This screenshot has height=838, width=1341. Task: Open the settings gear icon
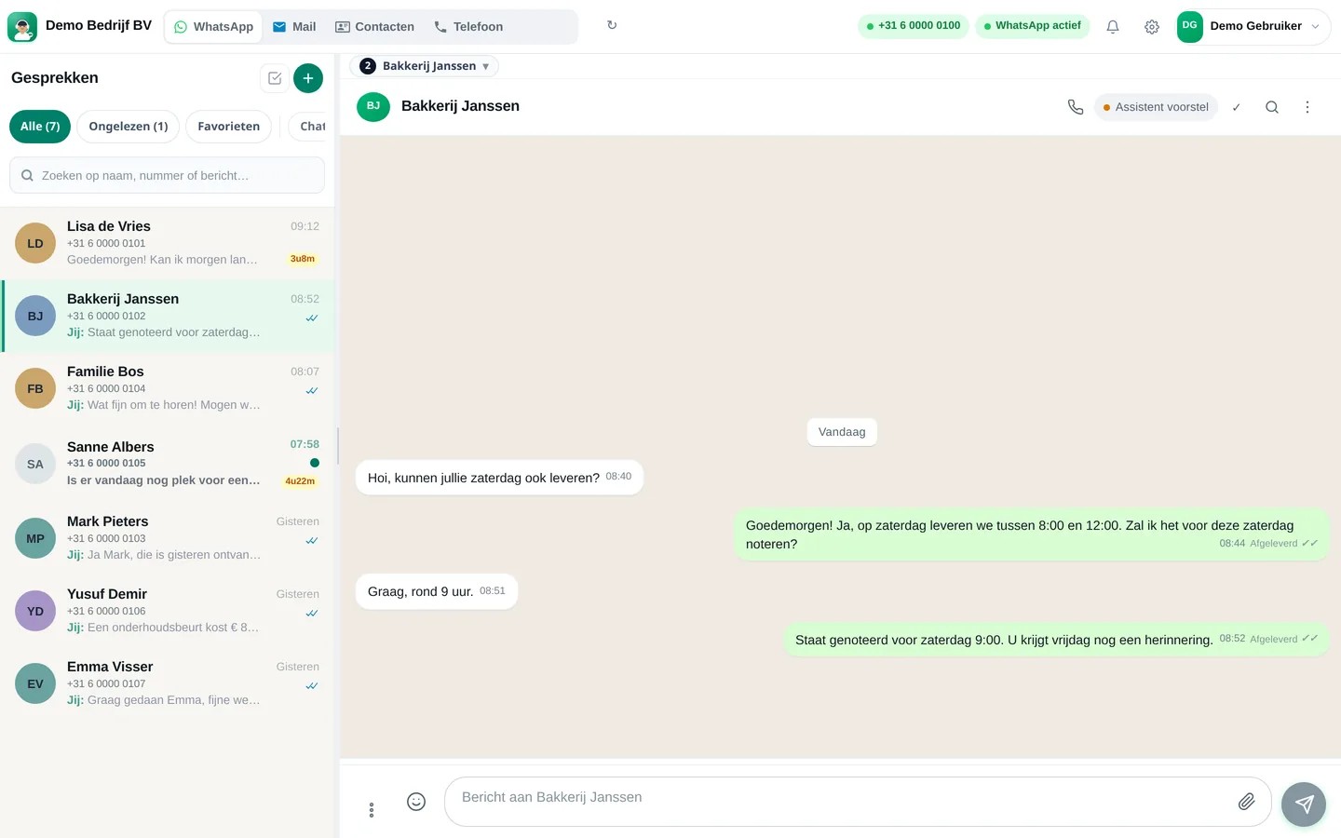1152,27
